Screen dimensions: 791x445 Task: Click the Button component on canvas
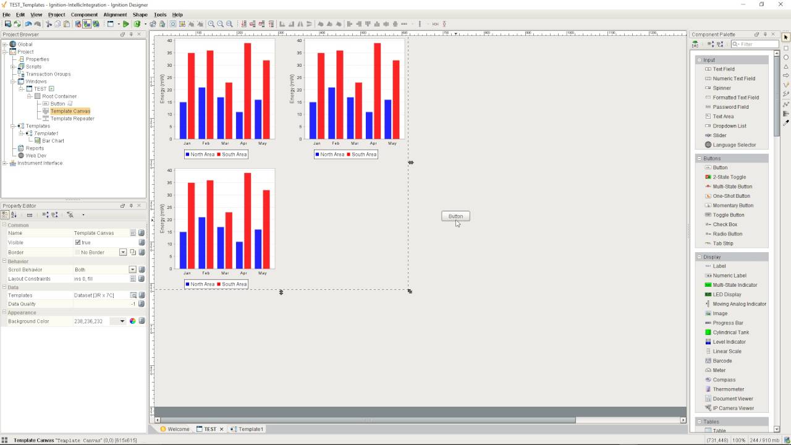[455, 216]
